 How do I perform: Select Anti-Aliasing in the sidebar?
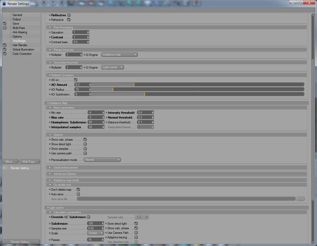pos(20,32)
